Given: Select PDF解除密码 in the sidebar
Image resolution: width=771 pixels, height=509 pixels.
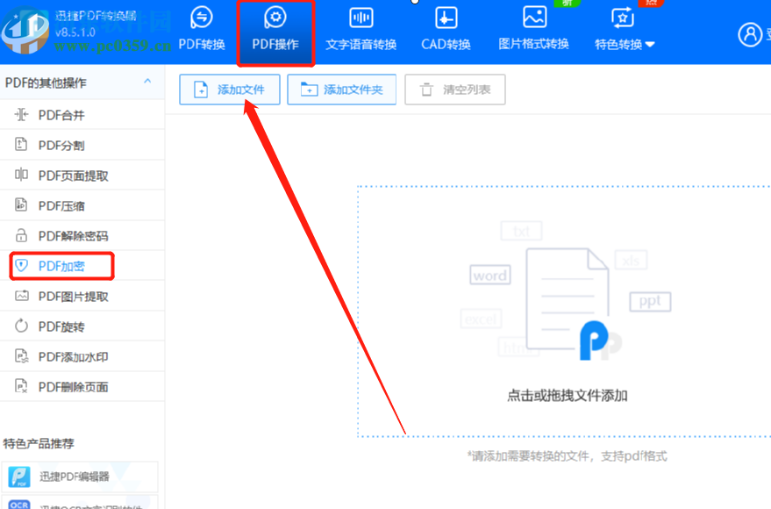Looking at the screenshot, I should tap(82, 235).
